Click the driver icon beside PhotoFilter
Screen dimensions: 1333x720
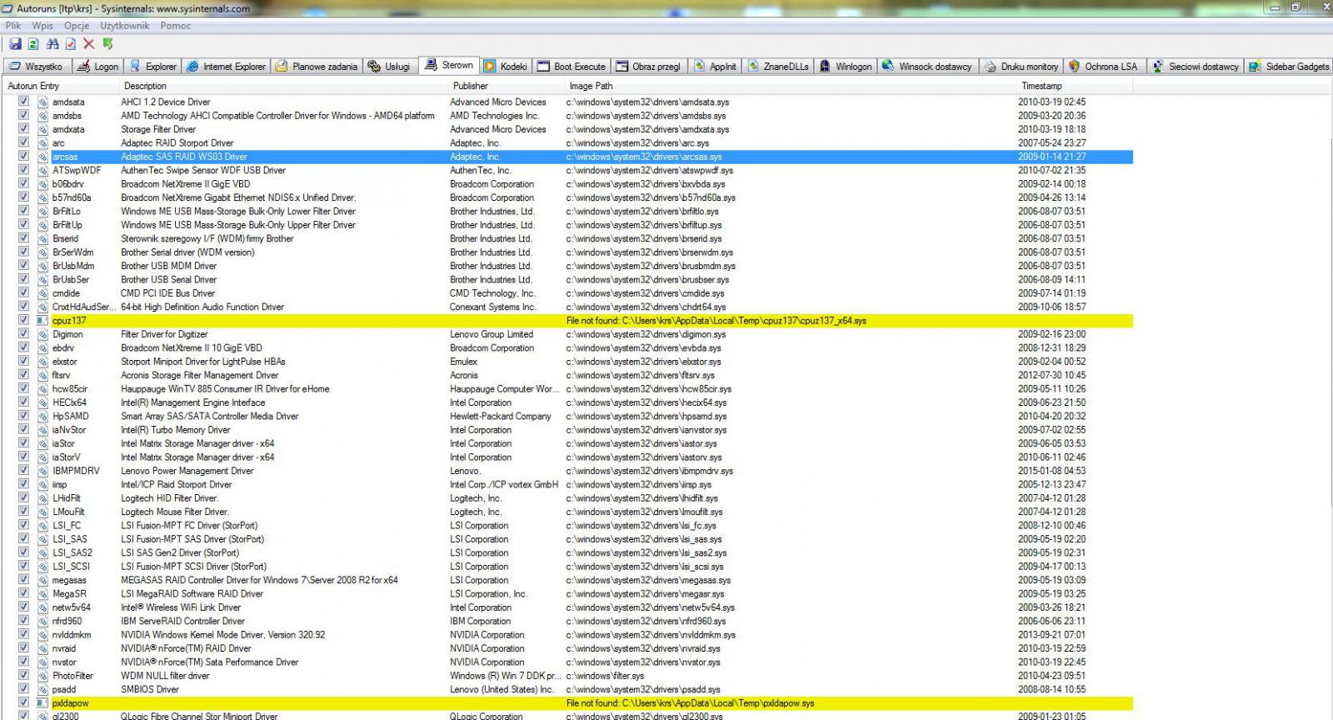42,676
